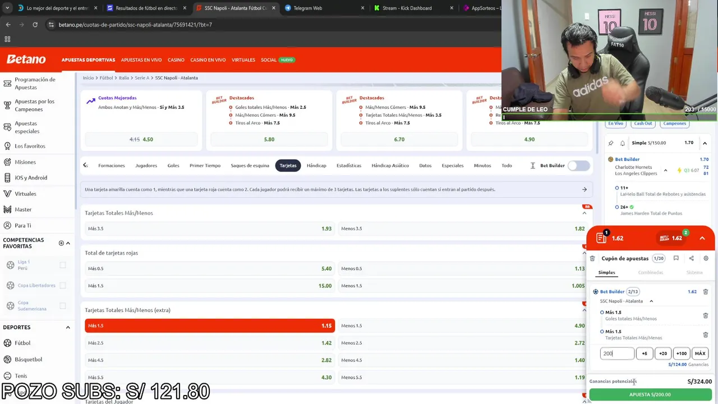Set stake to MÁX

[700, 353]
